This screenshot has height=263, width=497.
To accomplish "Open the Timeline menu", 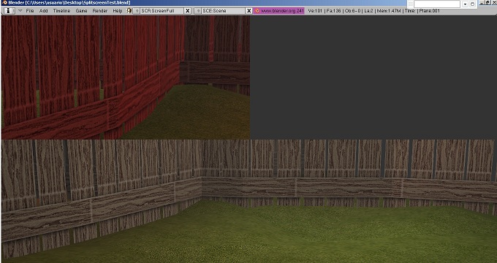I will [61, 11].
